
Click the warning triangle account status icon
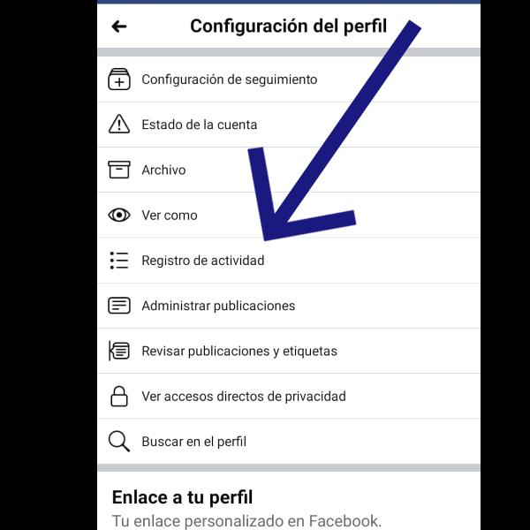(x=119, y=124)
